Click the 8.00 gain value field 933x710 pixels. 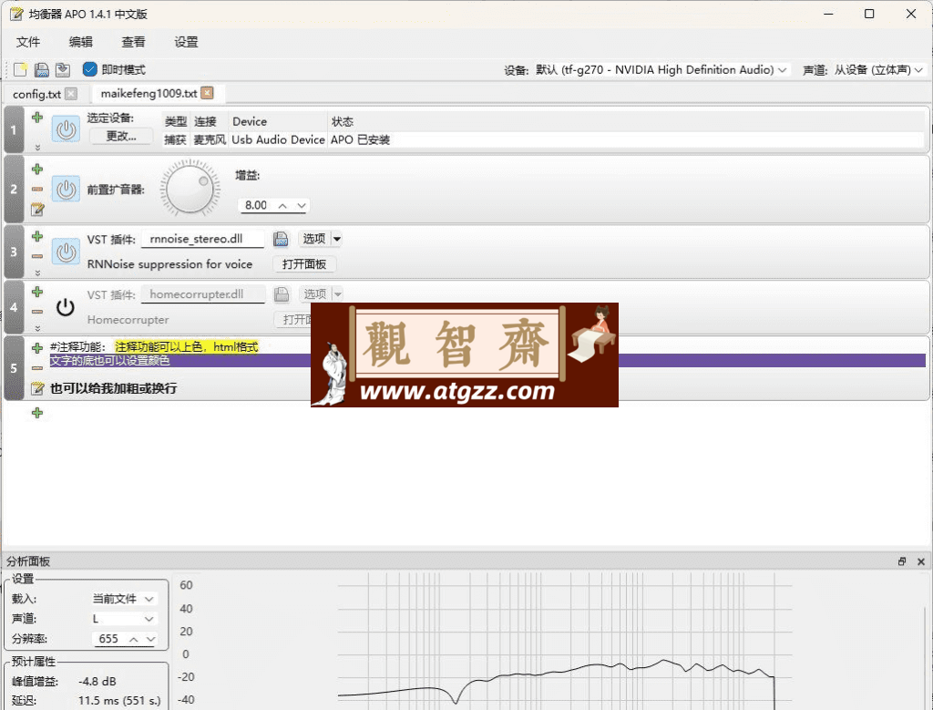tap(256, 205)
